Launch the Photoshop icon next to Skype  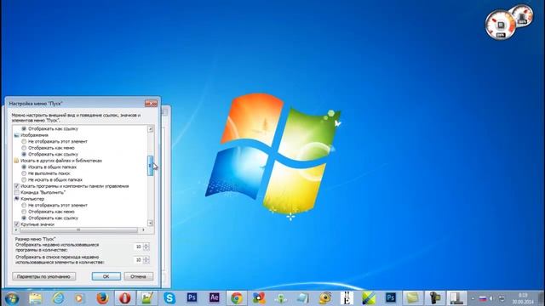[192, 297]
